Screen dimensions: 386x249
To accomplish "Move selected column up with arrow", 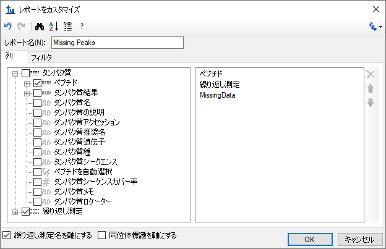I will pyautogui.click(x=371, y=88).
